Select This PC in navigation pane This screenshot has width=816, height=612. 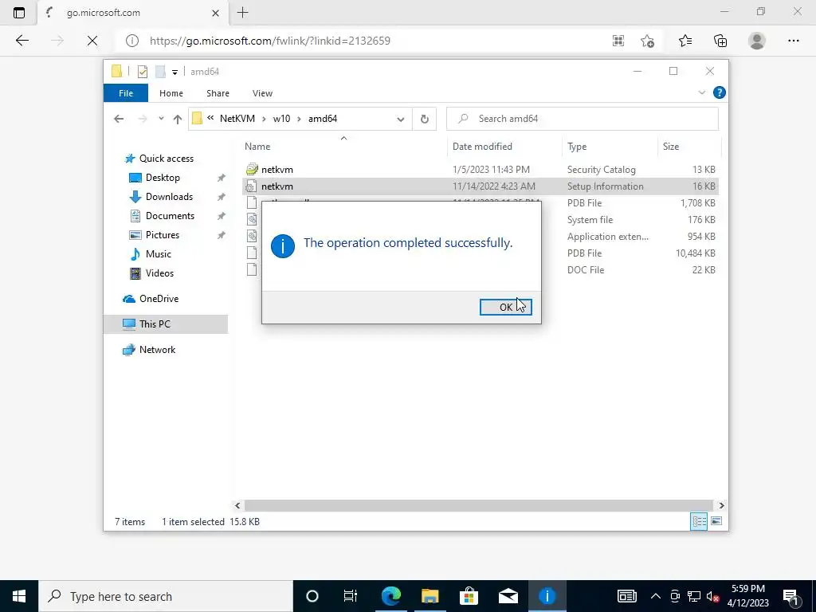(166, 324)
